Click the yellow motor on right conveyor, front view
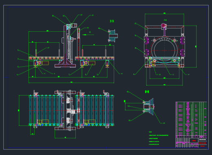 92,63
